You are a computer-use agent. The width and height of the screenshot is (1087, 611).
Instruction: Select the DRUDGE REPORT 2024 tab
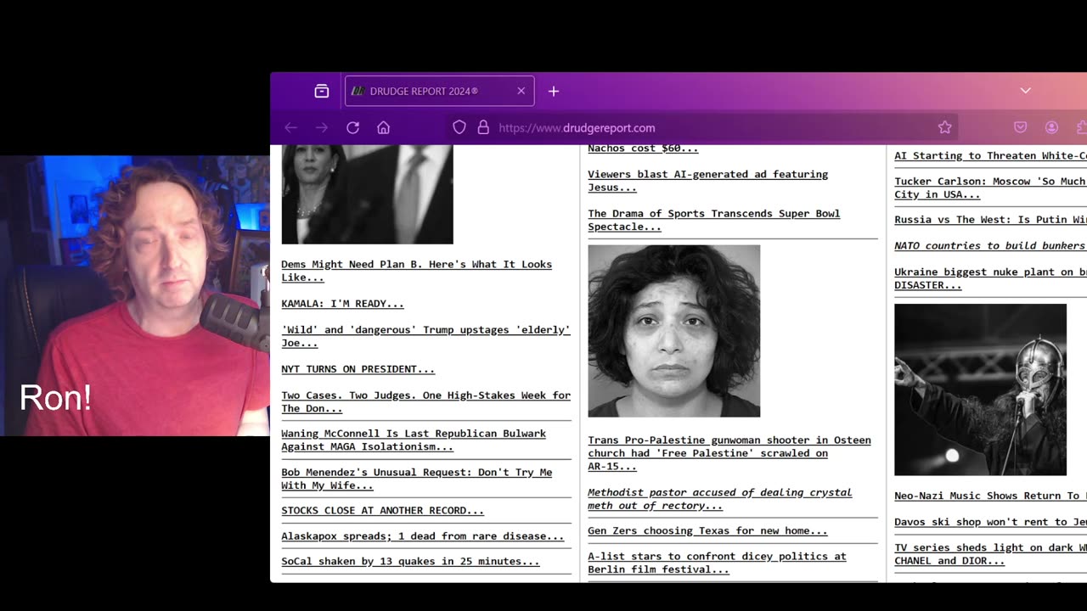pos(439,91)
